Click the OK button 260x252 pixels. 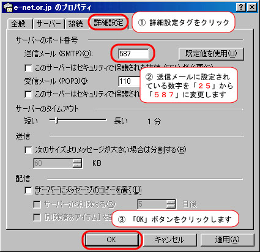click(x=111, y=240)
